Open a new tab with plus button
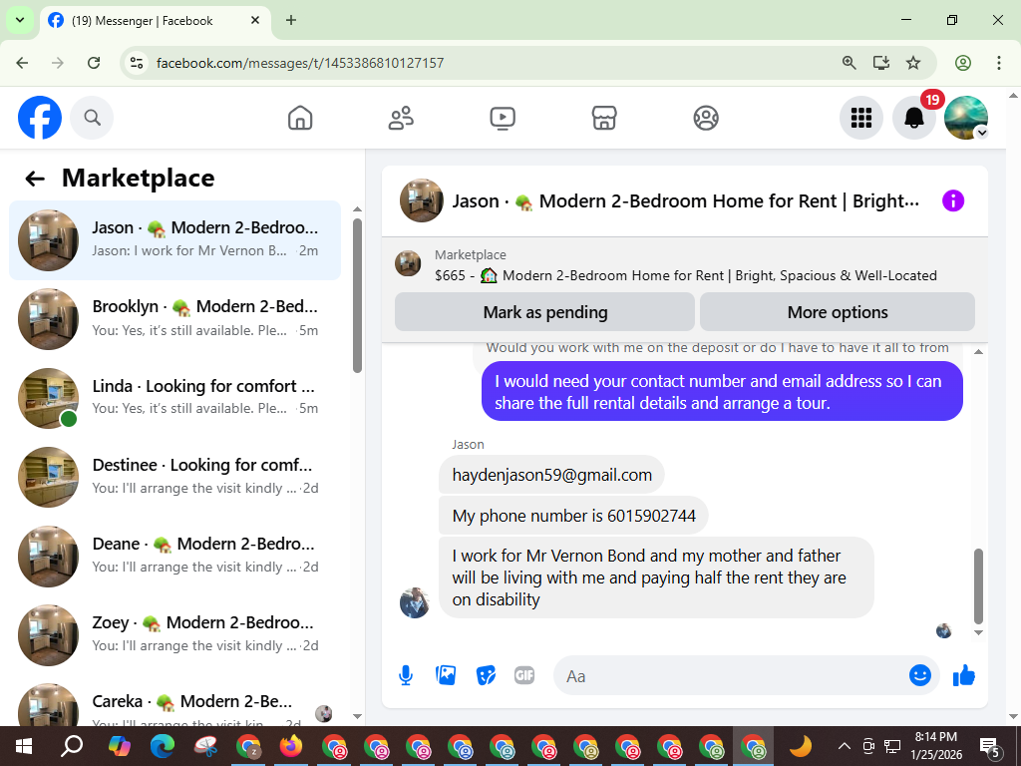The height and width of the screenshot is (766, 1021). [291, 20]
